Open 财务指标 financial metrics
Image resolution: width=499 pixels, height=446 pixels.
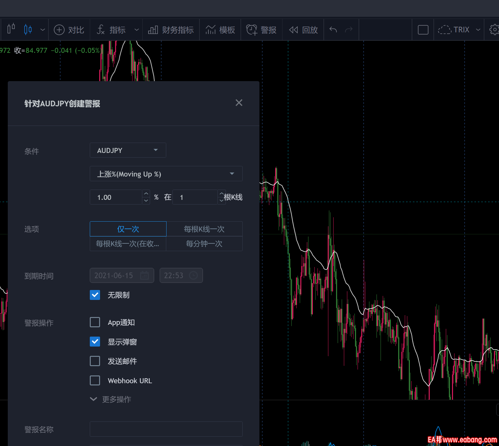click(171, 30)
